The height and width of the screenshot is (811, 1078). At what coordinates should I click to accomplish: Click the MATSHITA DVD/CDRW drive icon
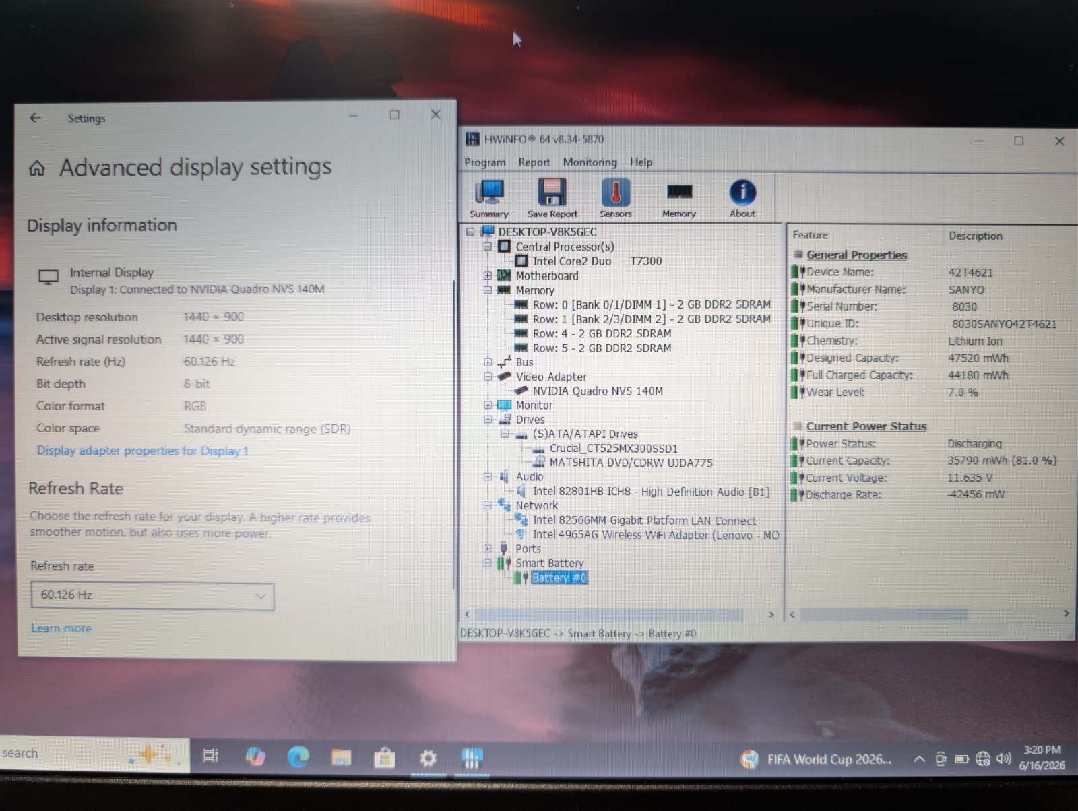(538, 462)
